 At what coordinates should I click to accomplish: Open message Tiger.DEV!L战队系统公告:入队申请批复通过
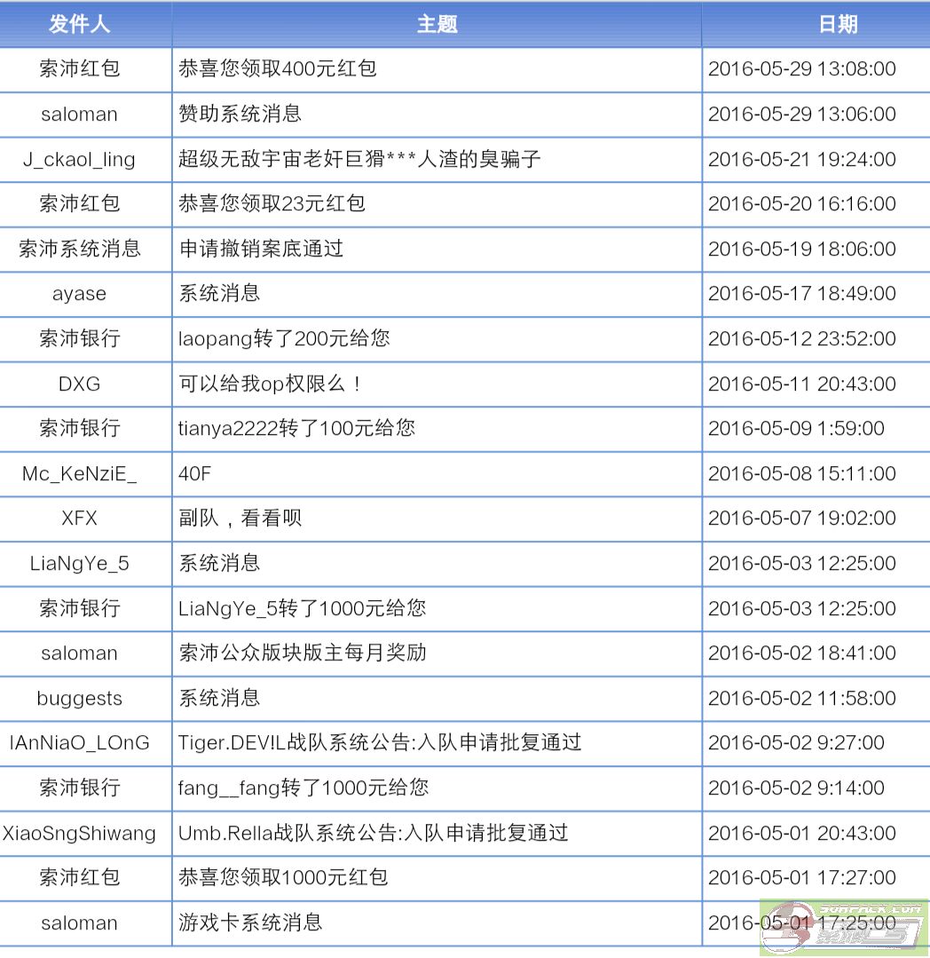point(380,743)
